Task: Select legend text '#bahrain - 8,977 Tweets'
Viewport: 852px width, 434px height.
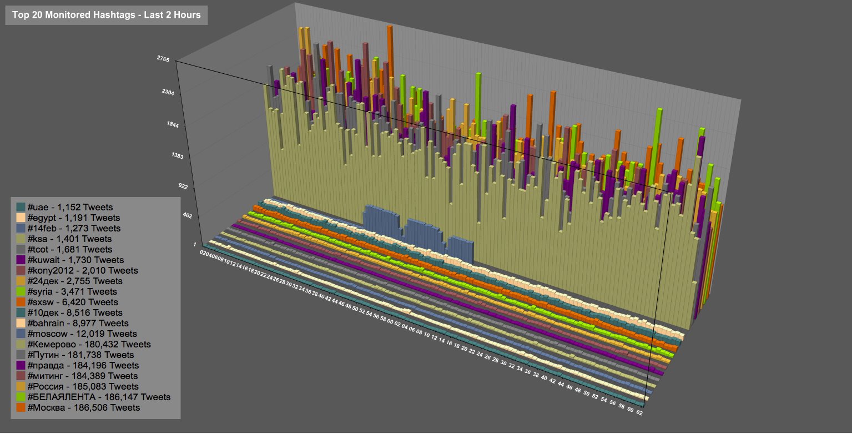Action: pyautogui.click(x=78, y=323)
